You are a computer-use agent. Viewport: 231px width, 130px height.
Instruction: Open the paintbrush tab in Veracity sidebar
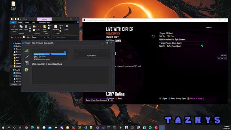click(x=26, y=57)
